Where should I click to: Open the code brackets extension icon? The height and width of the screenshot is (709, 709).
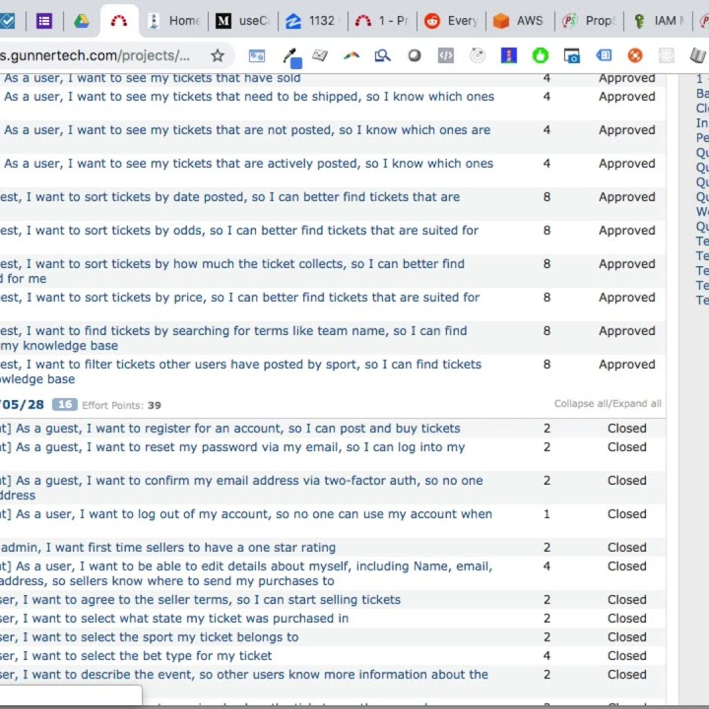(x=446, y=55)
